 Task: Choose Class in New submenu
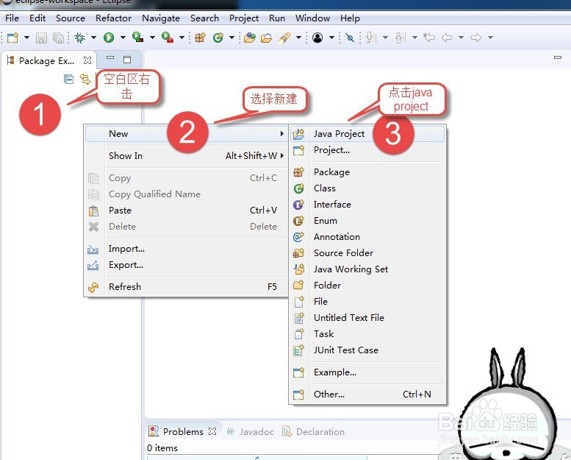click(367, 188)
